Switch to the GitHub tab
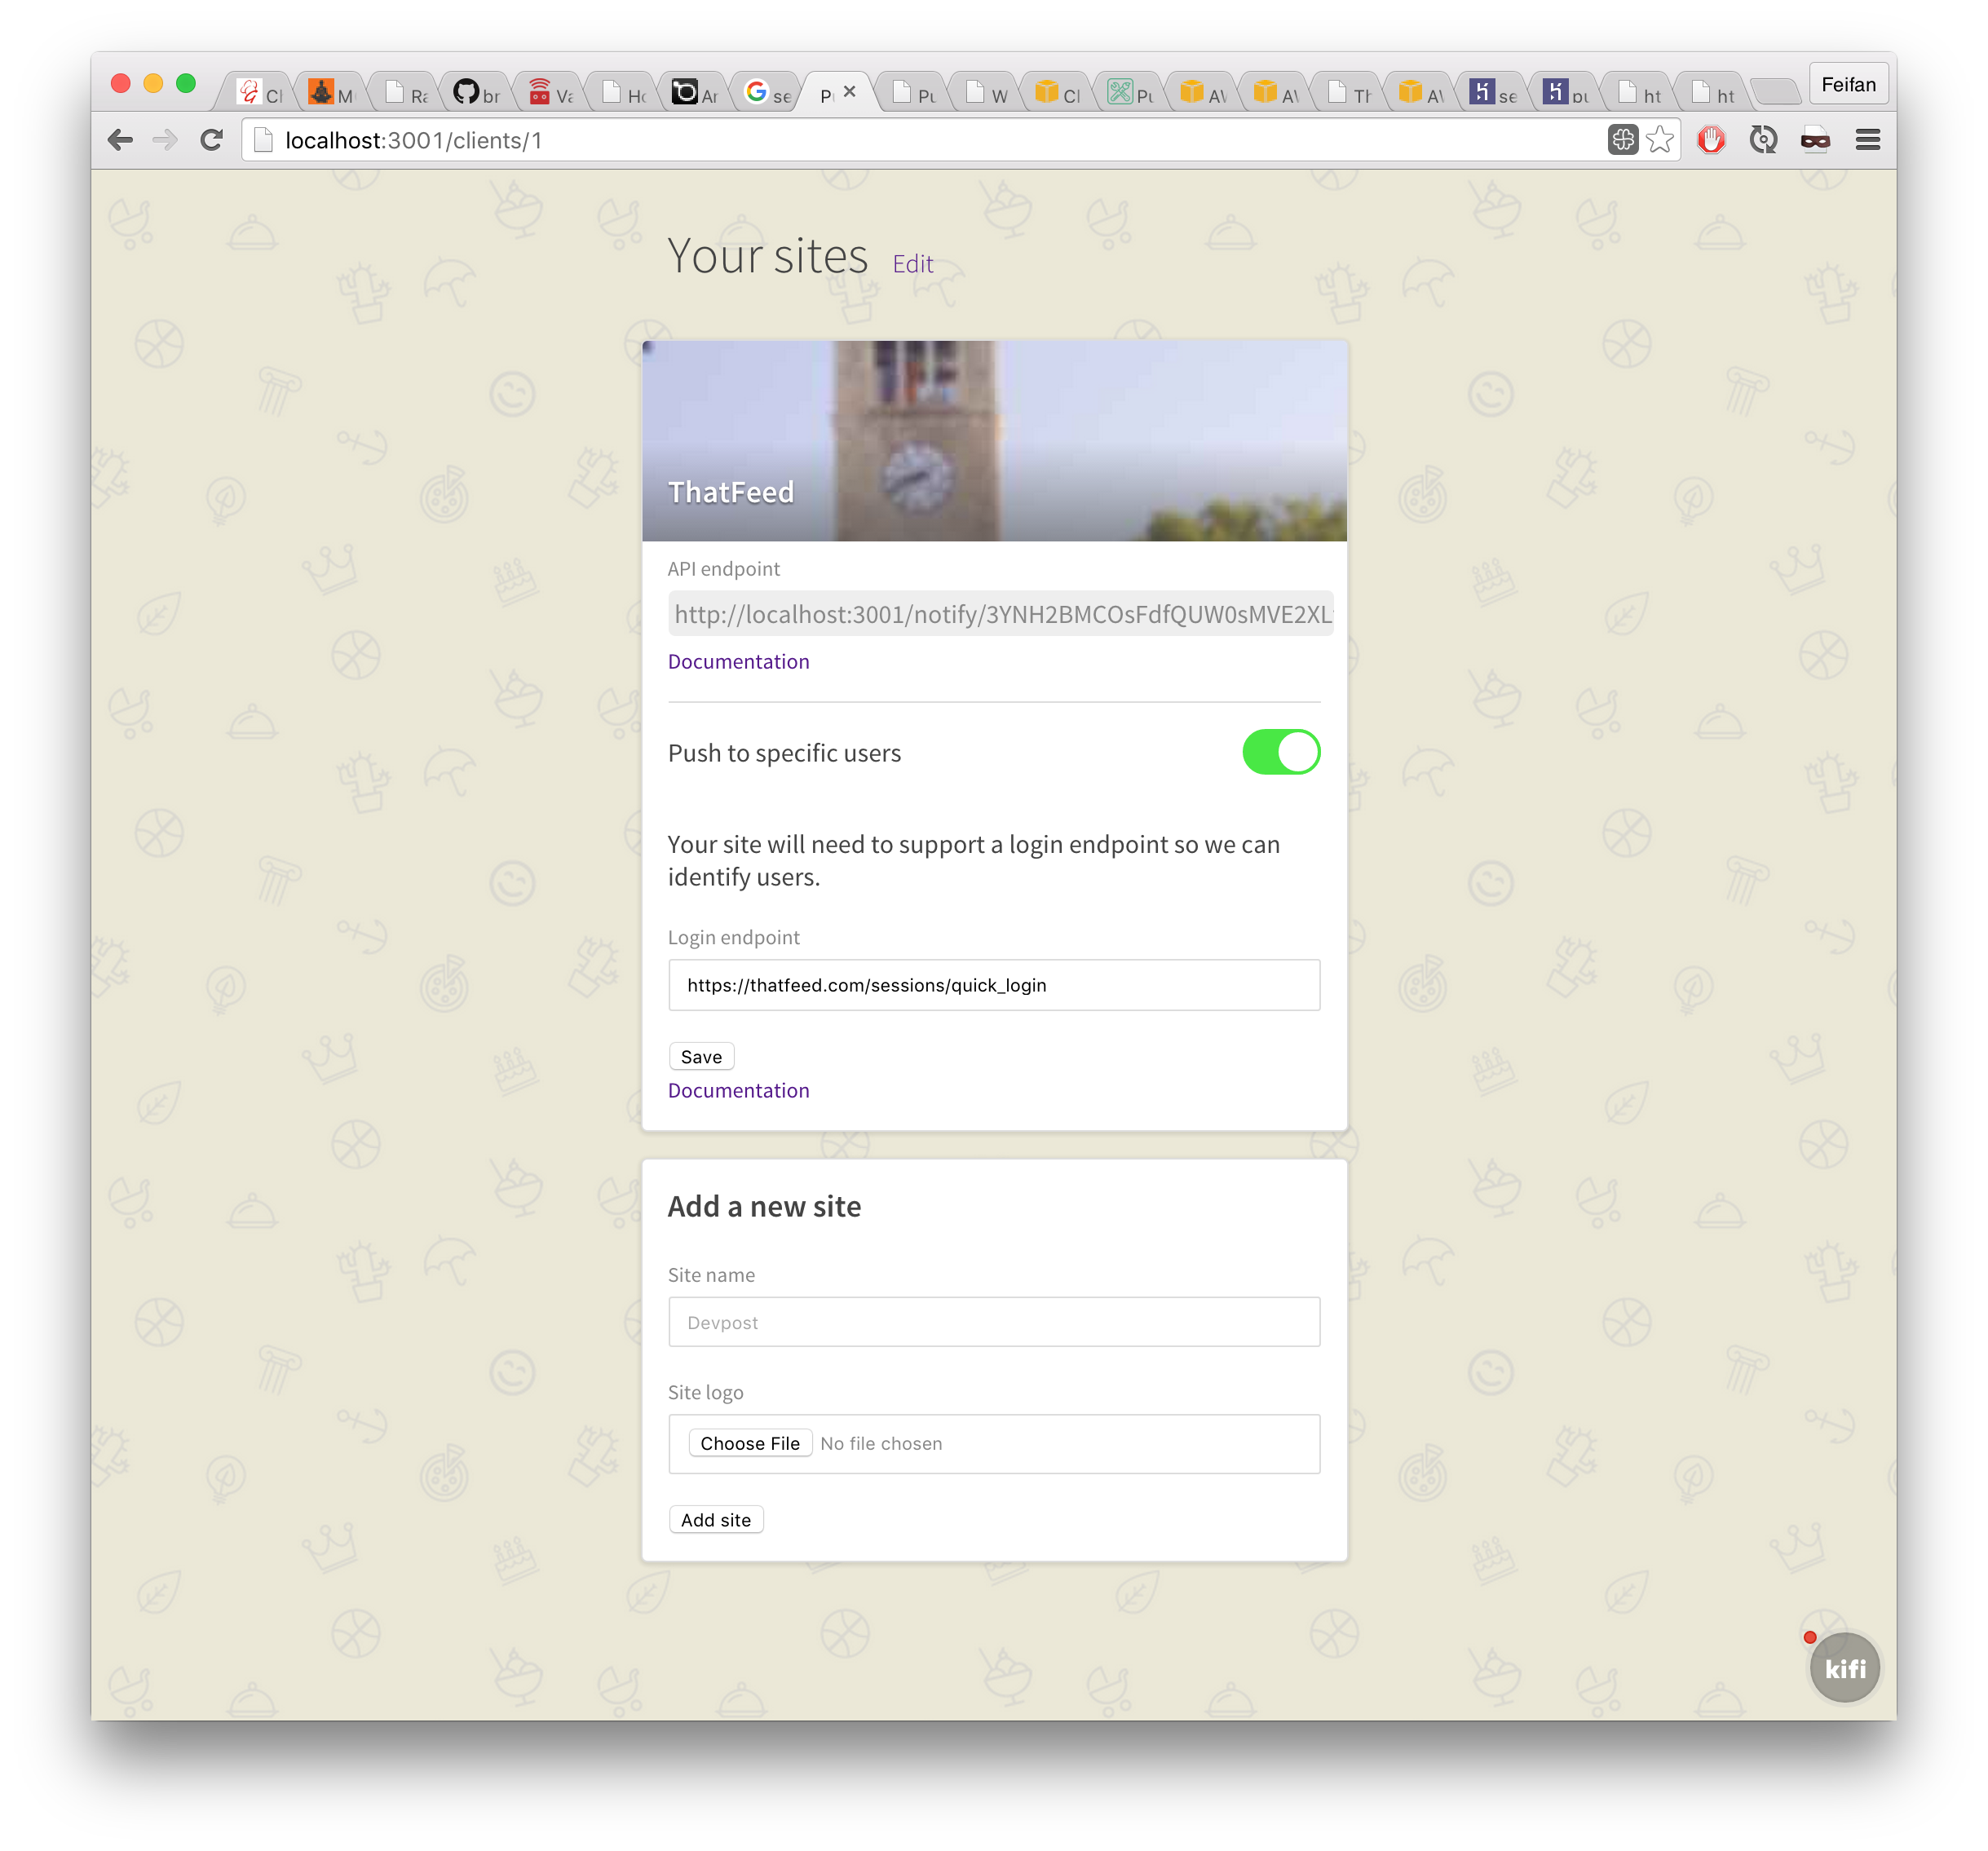Image resolution: width=1988 pixels, height=1851 pixels. pyautogui.click(x=475, y=94)
